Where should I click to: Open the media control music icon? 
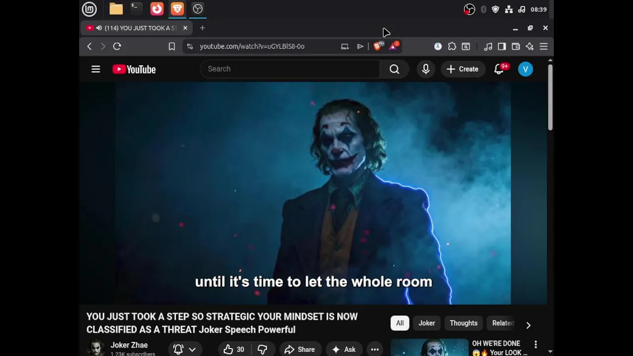488,46
